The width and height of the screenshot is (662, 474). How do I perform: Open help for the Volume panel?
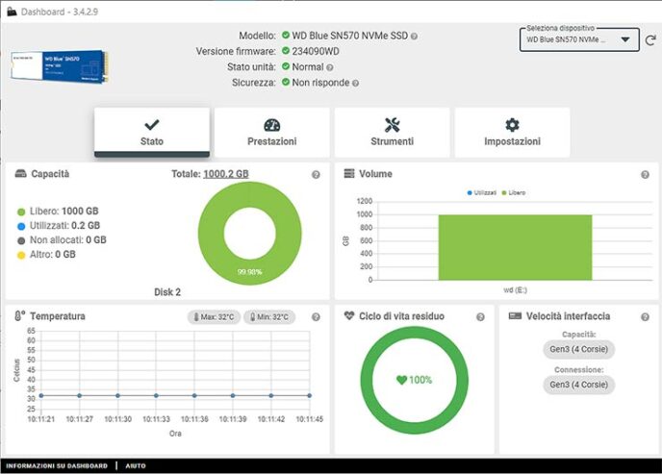point(645,175)
